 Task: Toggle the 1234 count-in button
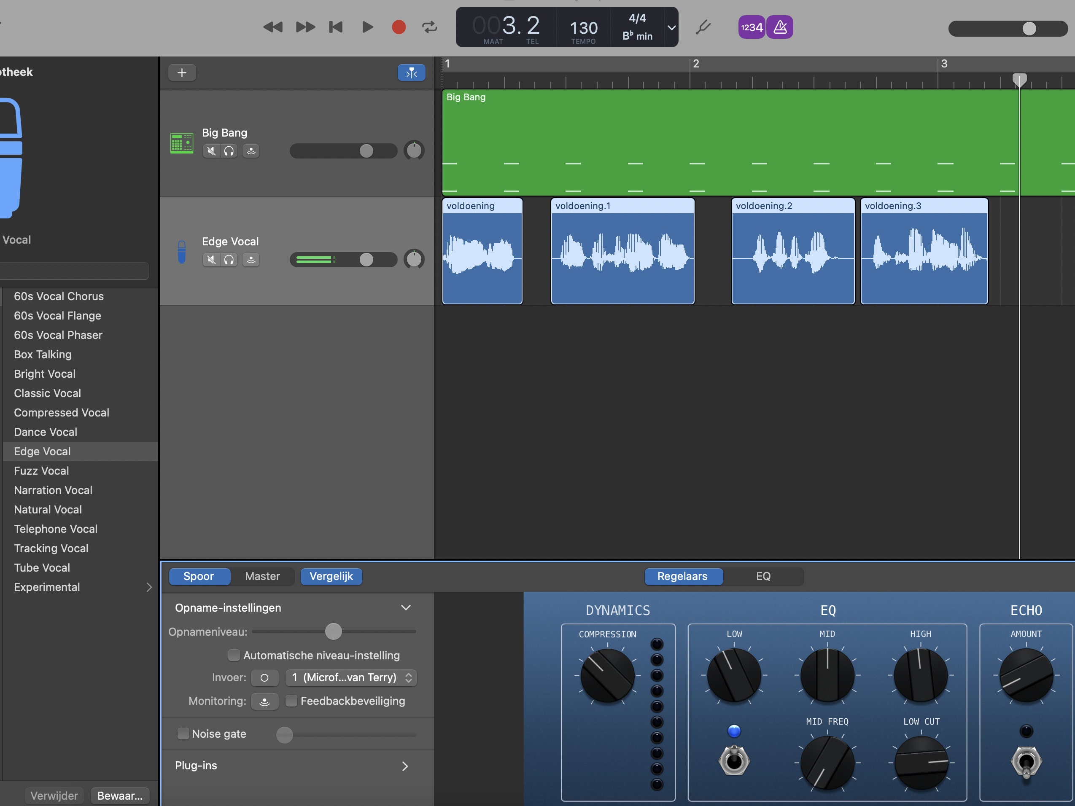coord(752,27)
